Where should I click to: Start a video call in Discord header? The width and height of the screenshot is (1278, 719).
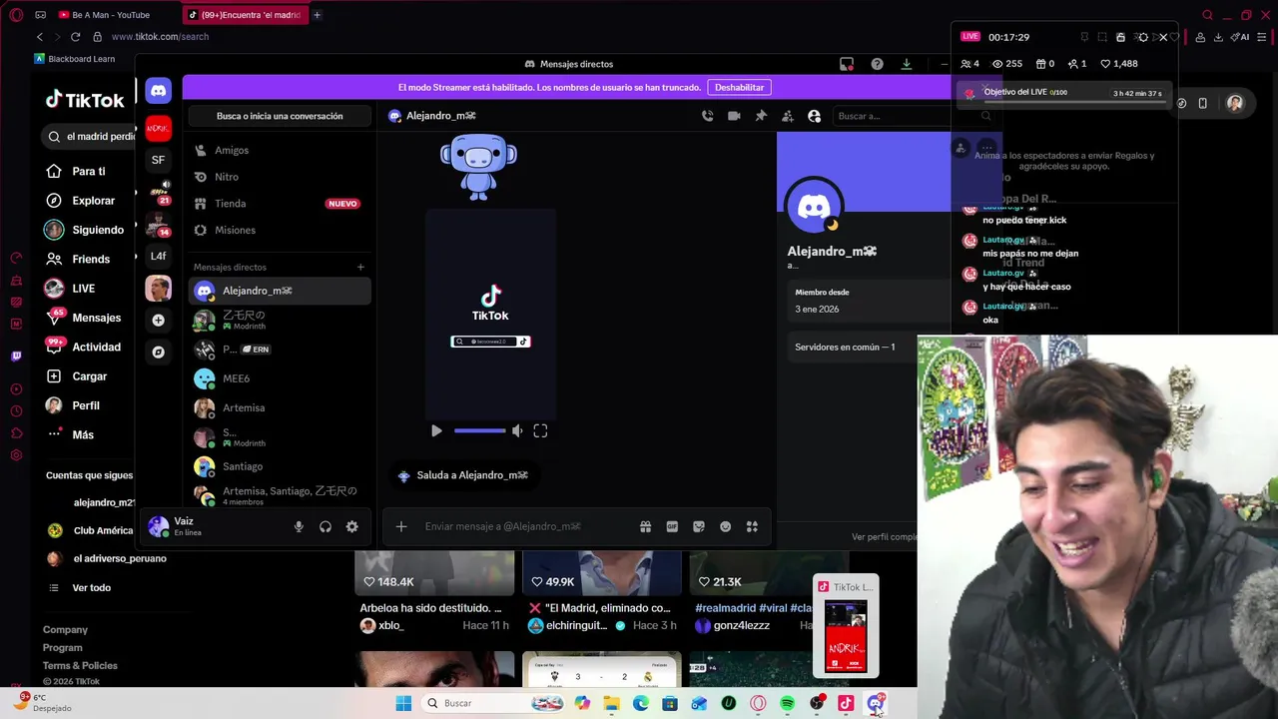[734, 116]
